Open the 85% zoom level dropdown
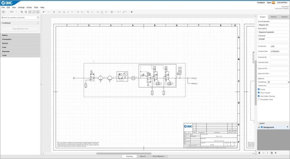Viewport: 290px width, 159px height. [13, 12]
